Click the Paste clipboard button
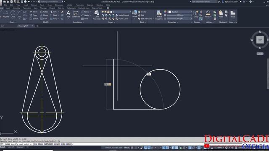 click(x=221, y=14)
